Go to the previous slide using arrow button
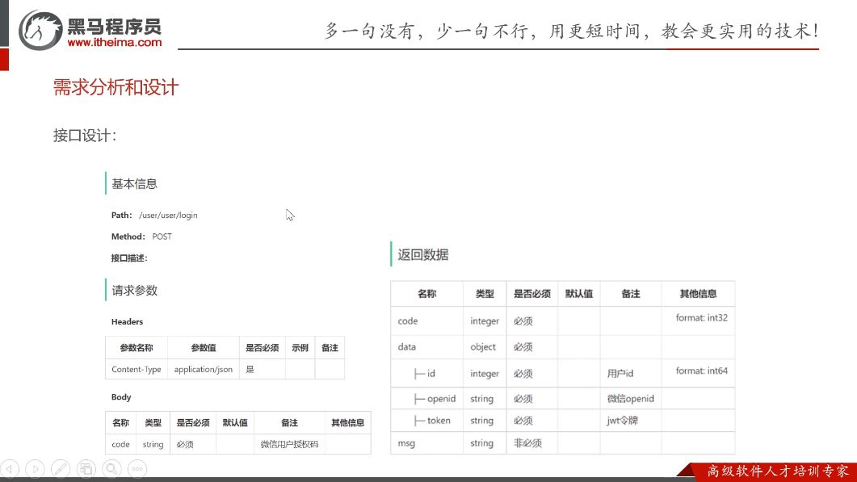The height and width of the screenshot is (482, 857). pyautogui.click(x=10, y=469)
